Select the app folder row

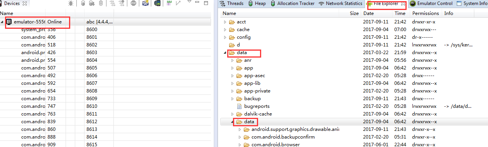tap(354, 68)
